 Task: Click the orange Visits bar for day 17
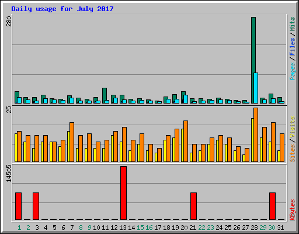159,155
